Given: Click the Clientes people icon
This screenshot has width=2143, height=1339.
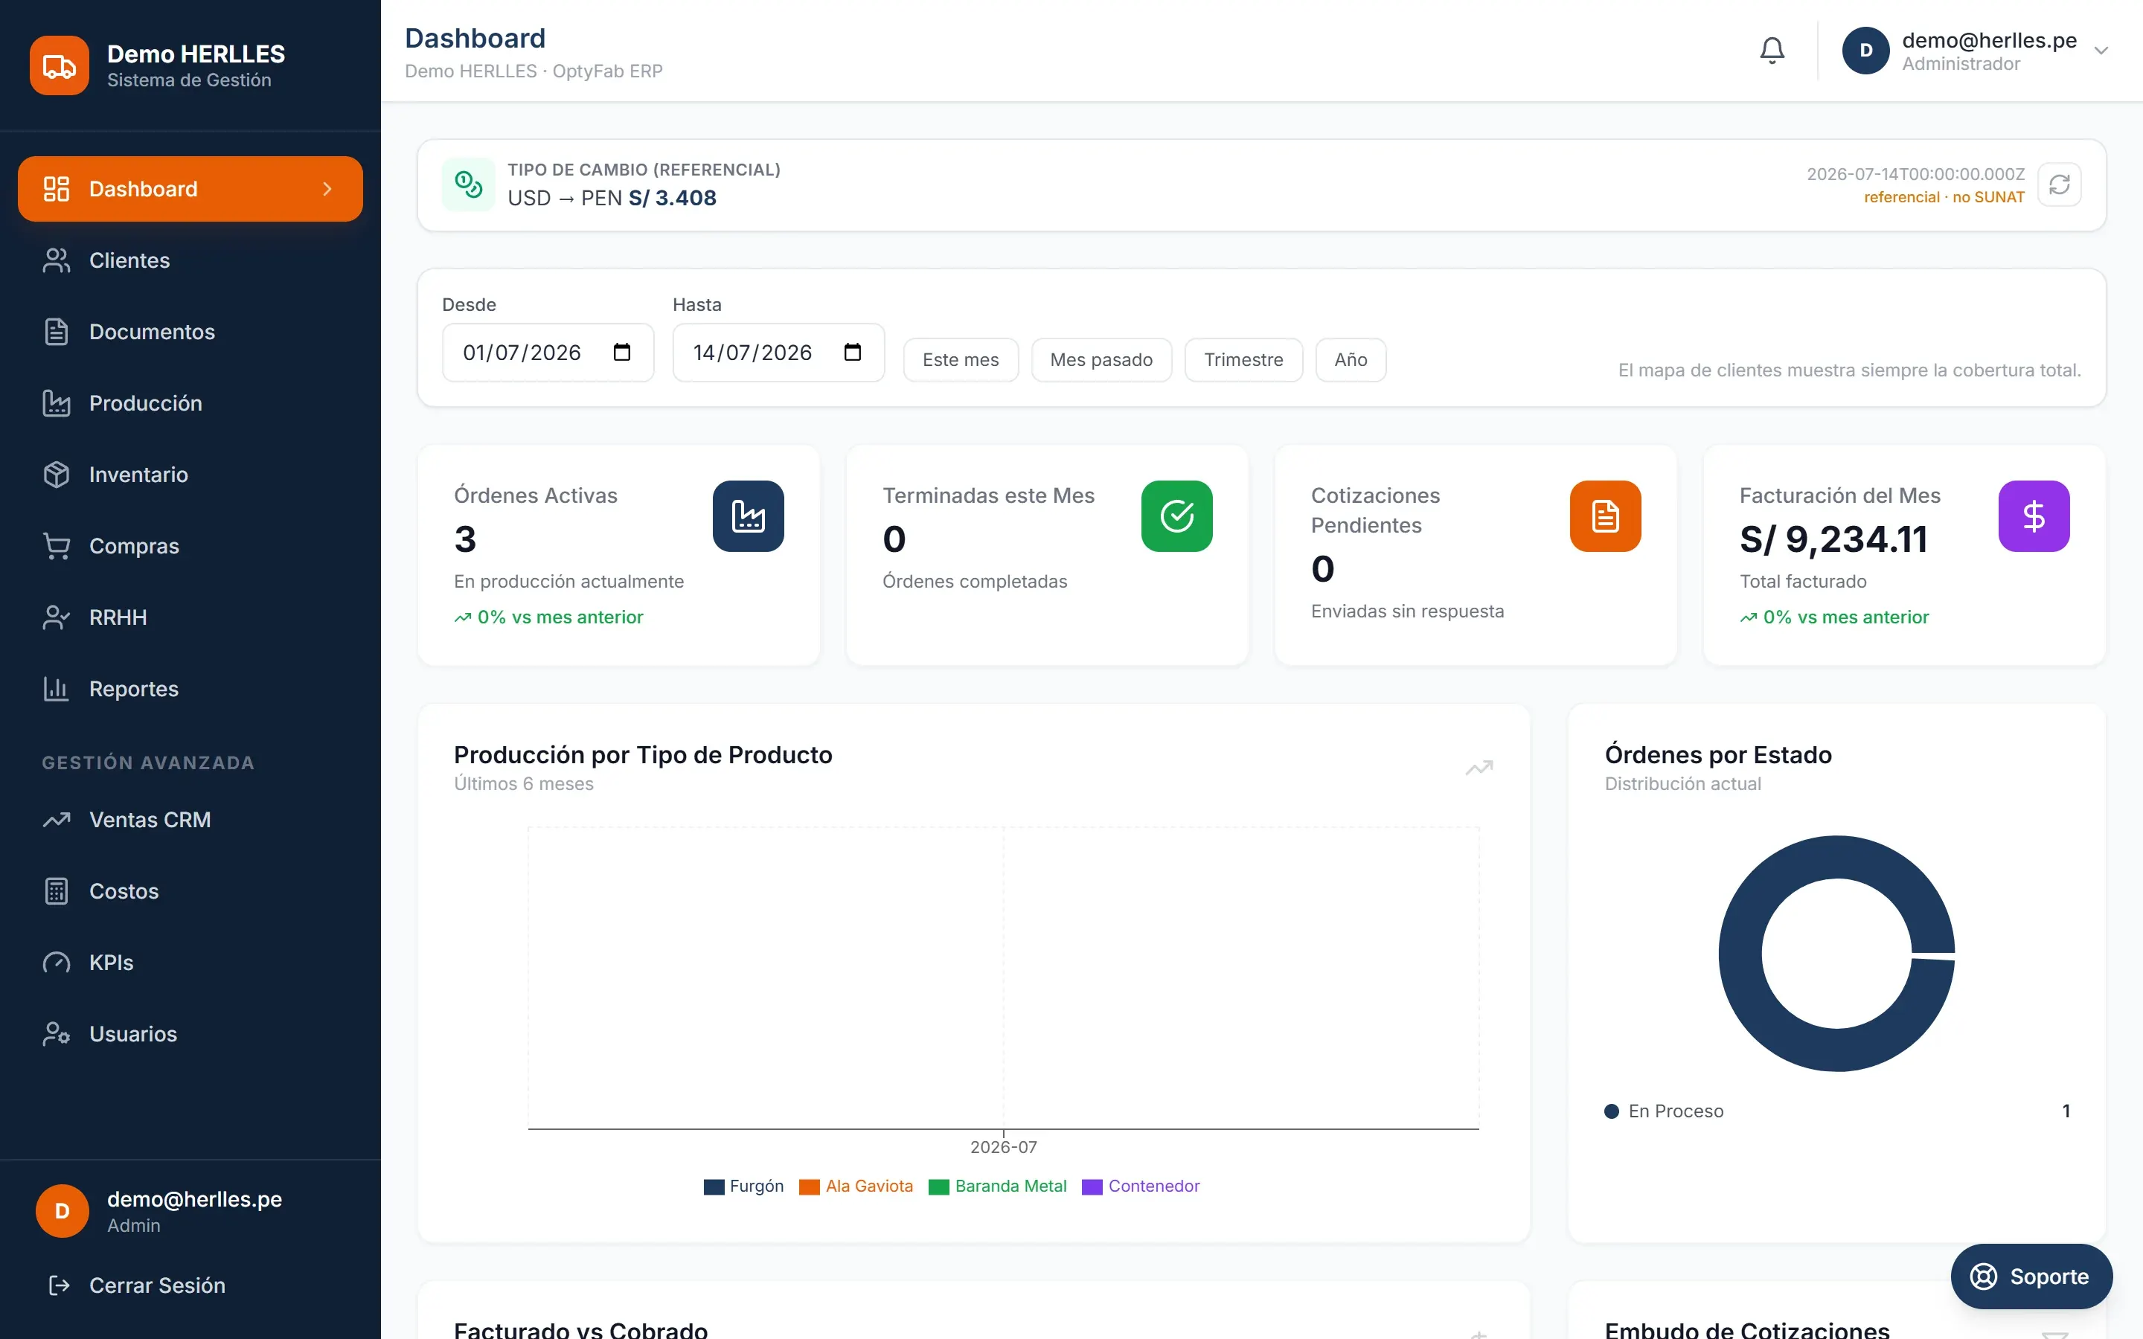Looking at the screenshot, I should pyautogui.click(x=57, y=260).
